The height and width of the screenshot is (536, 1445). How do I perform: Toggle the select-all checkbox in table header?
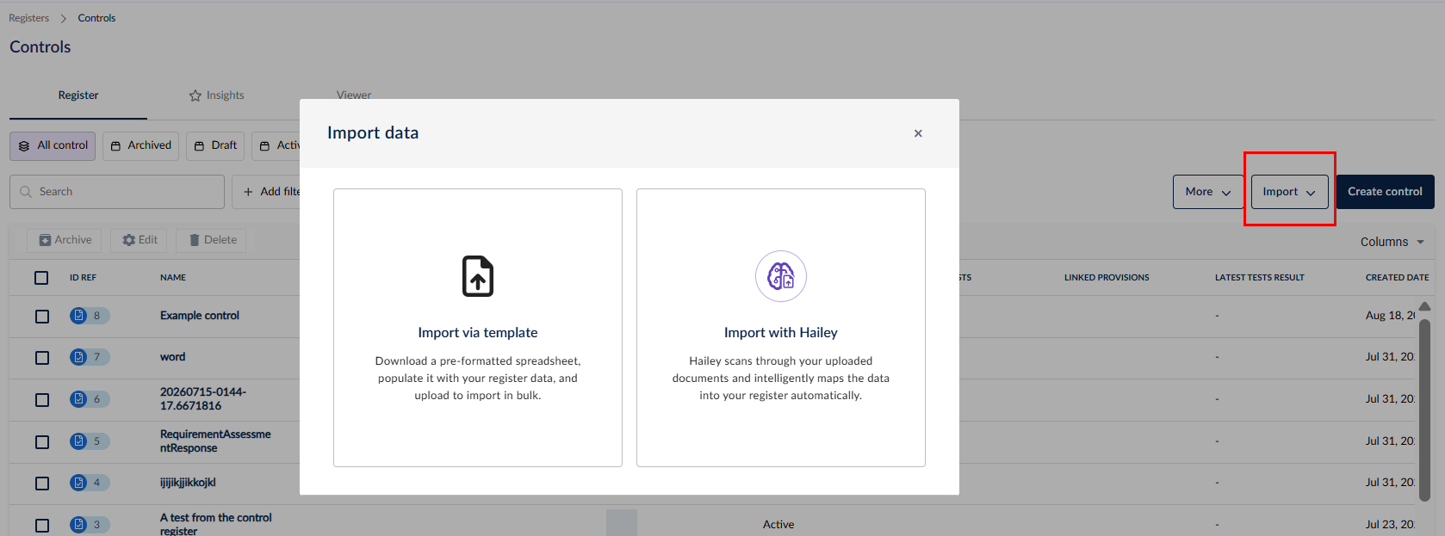pyautogui.click(x=41, y=278)
